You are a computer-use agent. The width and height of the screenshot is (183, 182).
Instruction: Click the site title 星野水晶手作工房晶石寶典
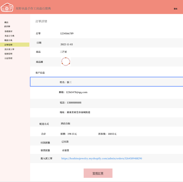click(x=33, y=8)
